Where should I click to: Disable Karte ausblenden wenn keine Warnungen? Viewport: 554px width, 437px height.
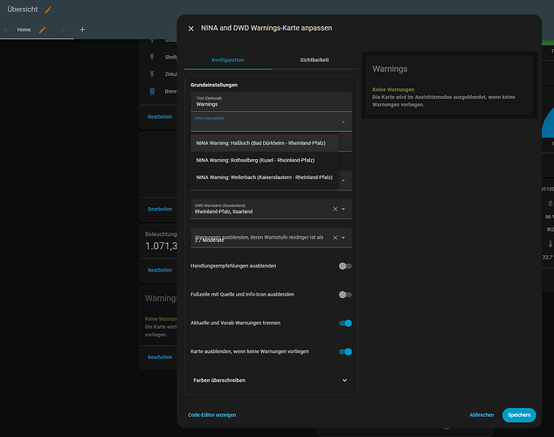coord(345,352)
